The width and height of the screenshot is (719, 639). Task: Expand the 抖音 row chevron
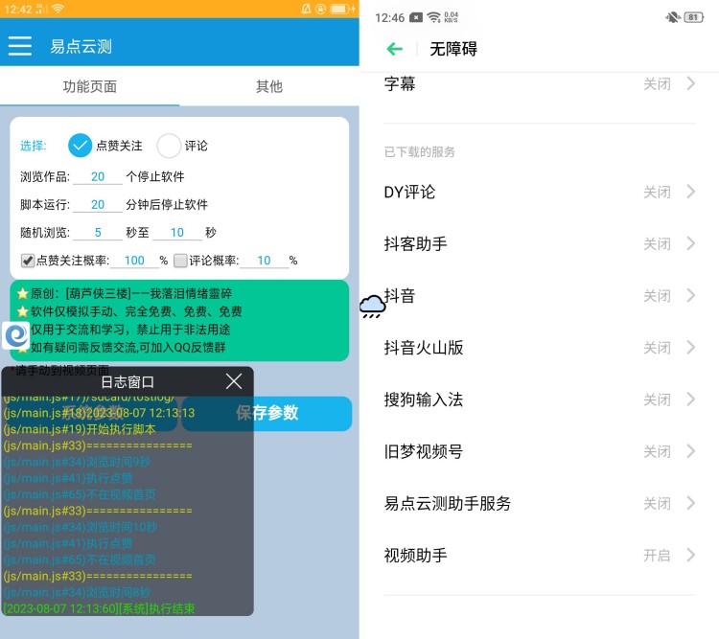(691, 295)
